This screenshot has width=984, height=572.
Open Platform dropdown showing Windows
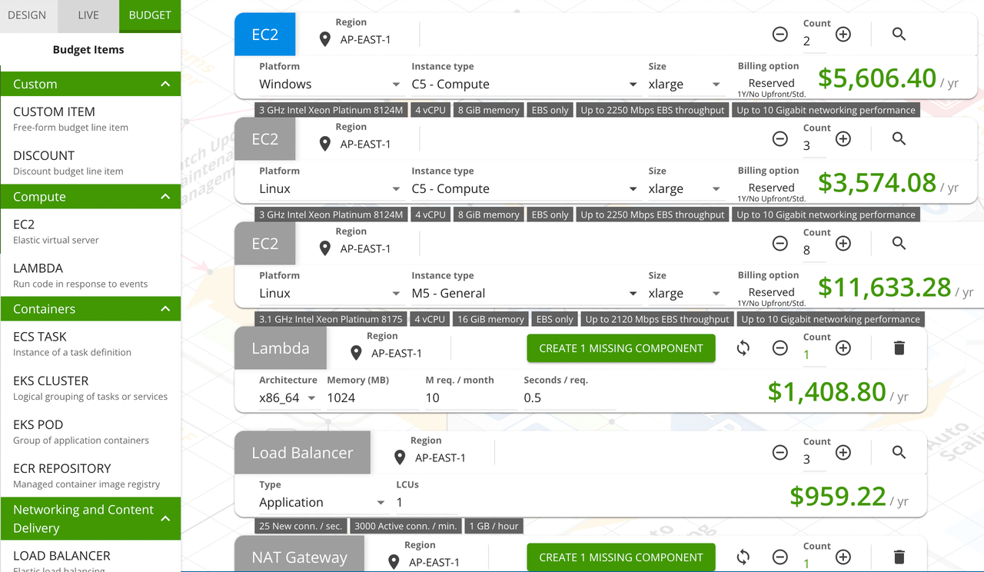(x=330, y=85)
